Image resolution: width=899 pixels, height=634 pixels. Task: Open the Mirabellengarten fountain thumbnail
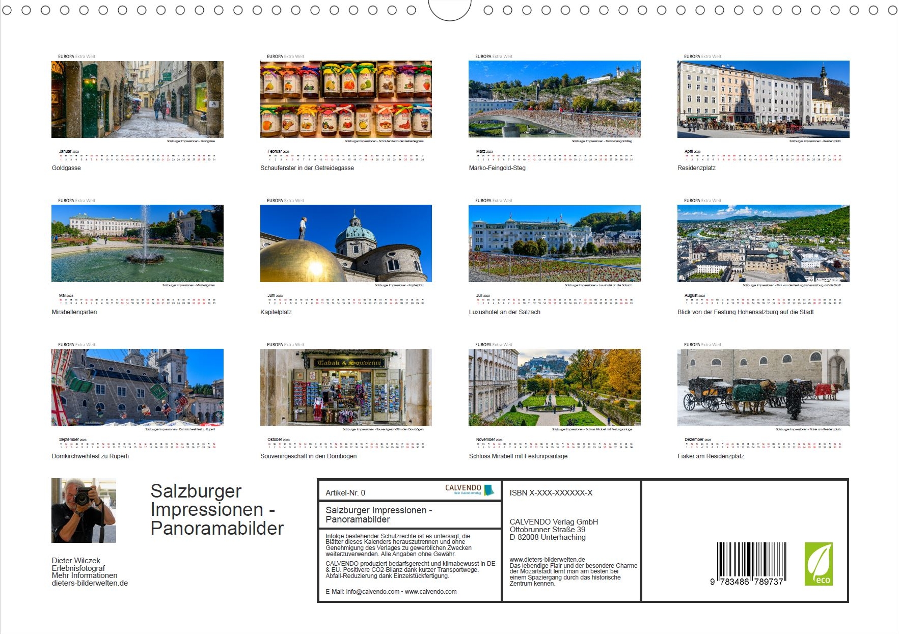point(137,243)
